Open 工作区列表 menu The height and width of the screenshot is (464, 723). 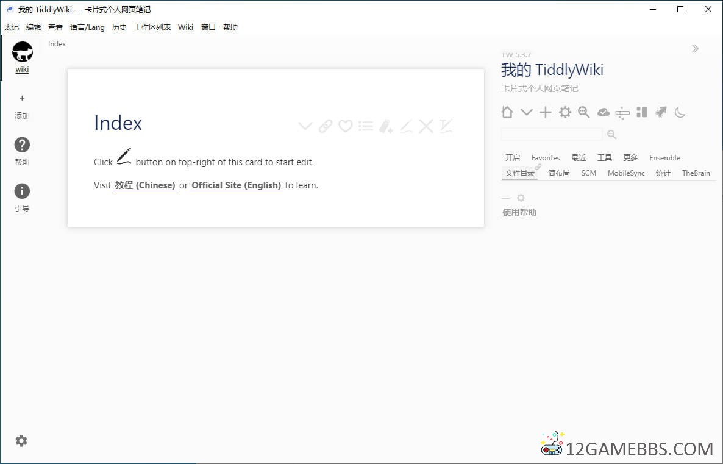(152, 27)
